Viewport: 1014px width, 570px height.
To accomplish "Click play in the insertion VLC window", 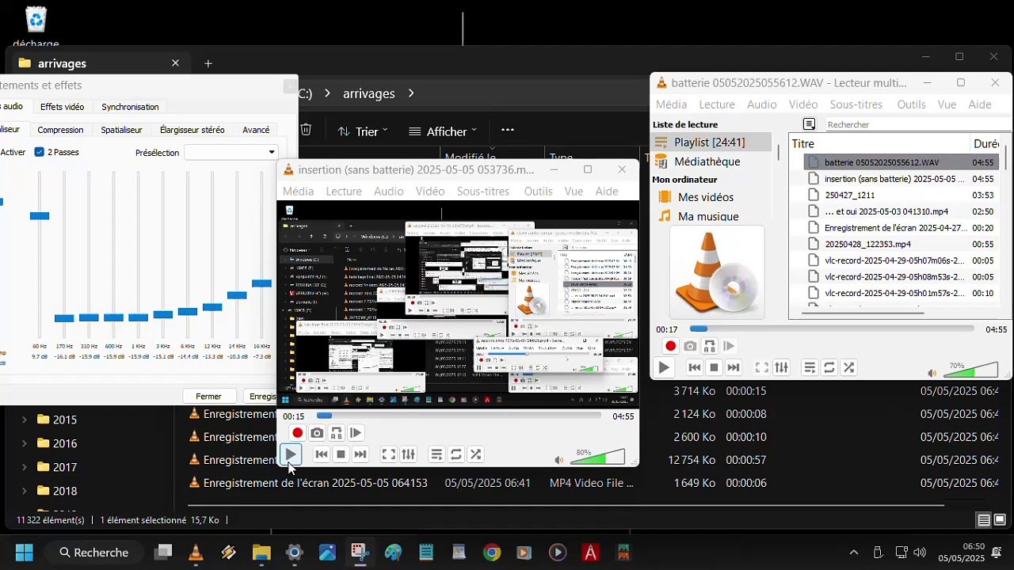I will (x=291, y=454).
